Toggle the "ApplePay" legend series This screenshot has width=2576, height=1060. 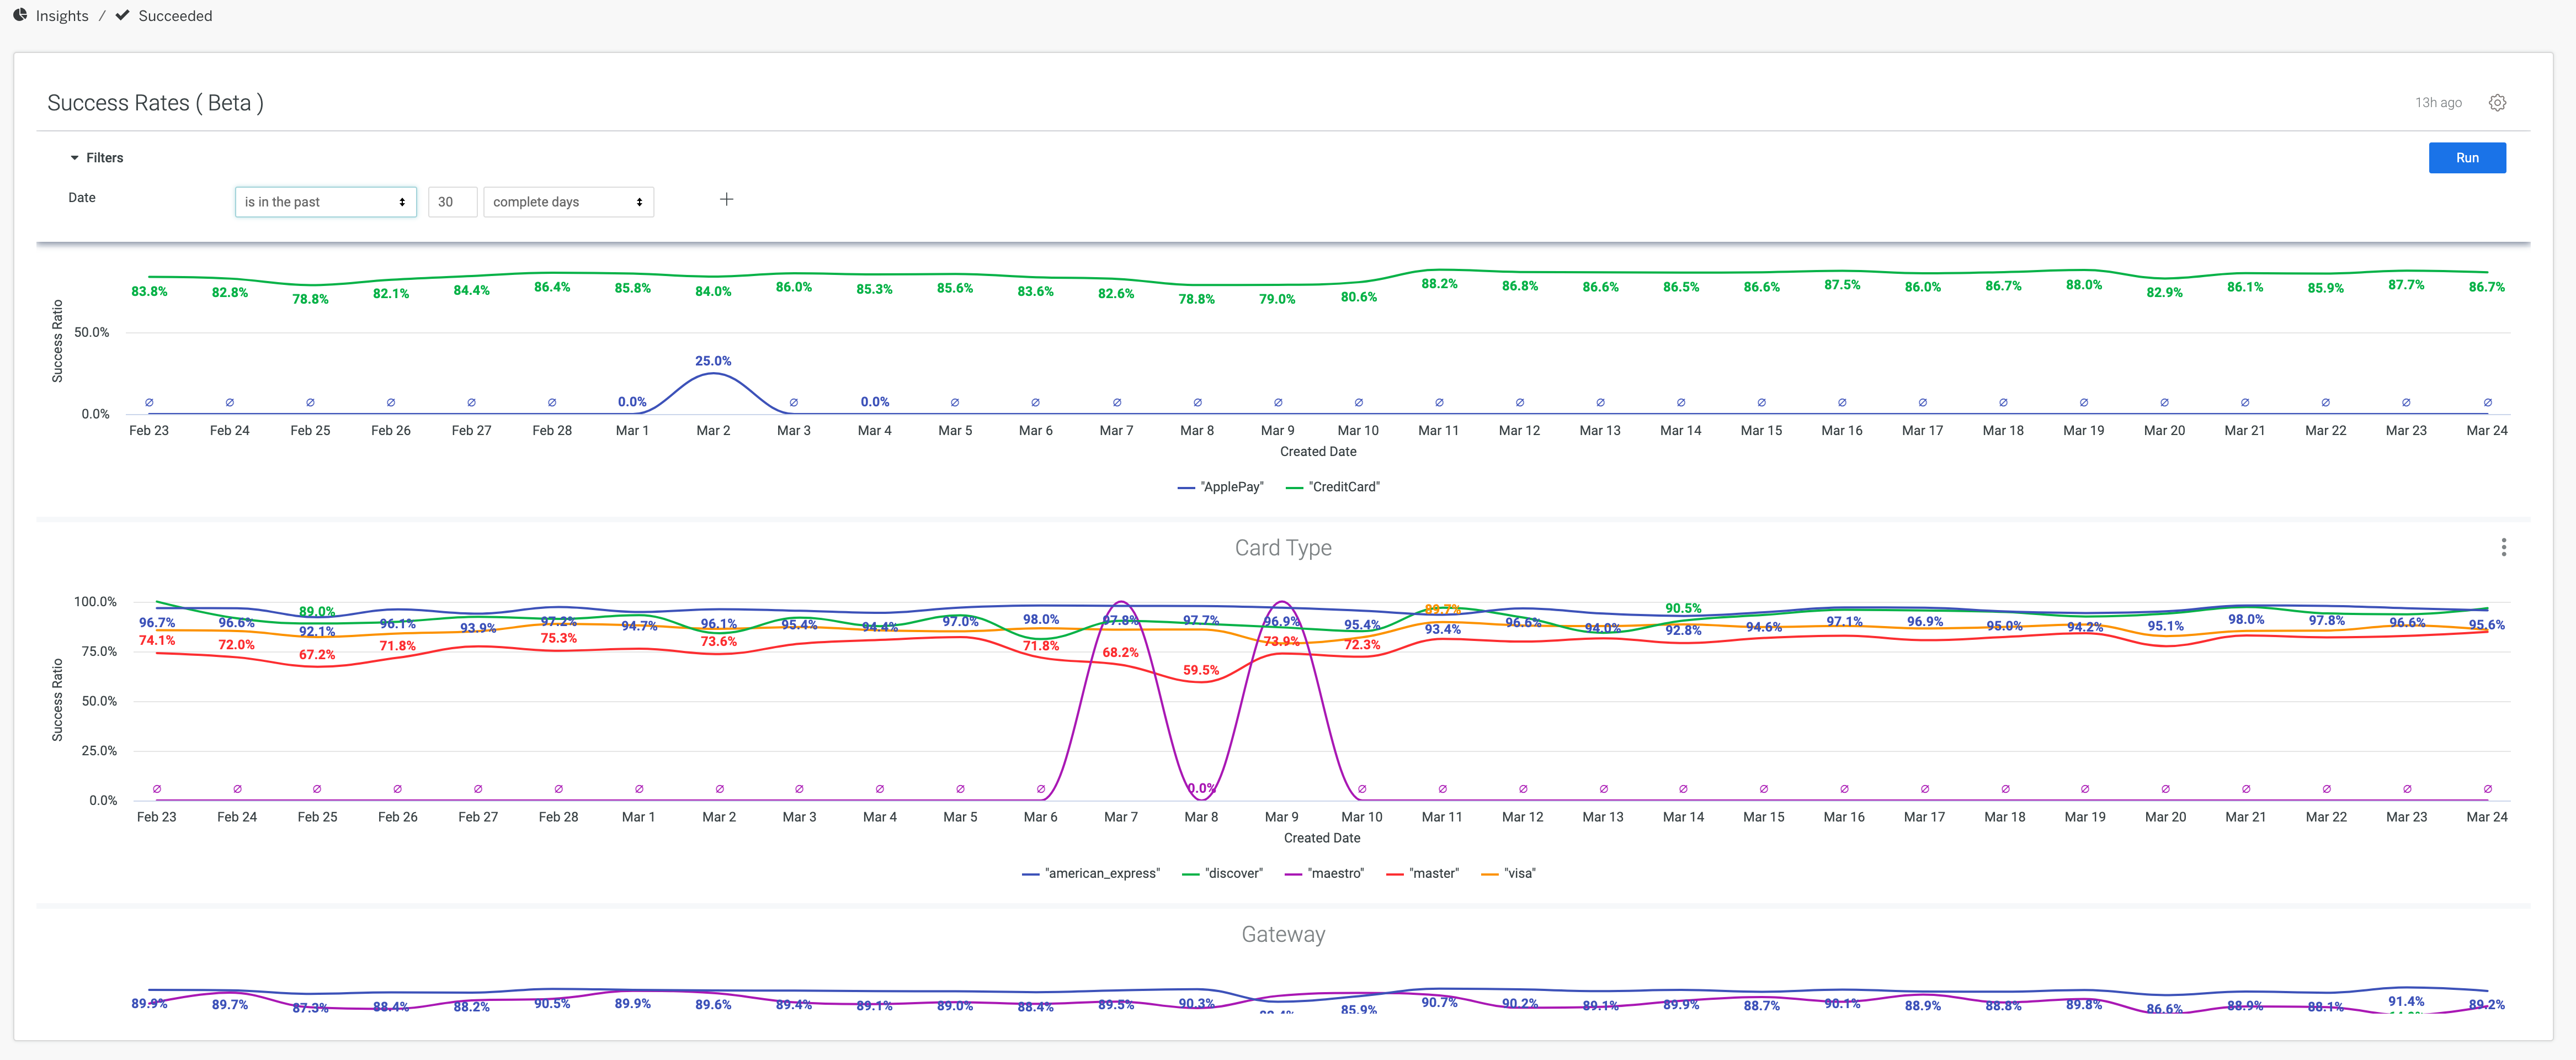point(1220,487)
